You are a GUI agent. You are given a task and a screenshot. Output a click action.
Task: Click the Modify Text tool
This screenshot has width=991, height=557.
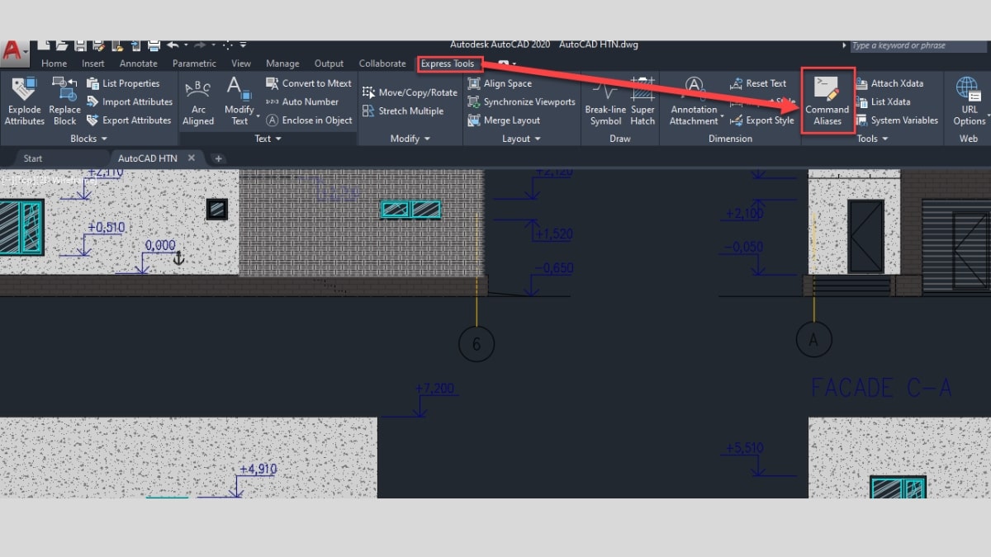[x=239, y=101]
